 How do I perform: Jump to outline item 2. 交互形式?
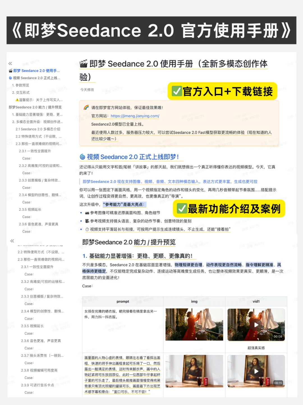21,93
